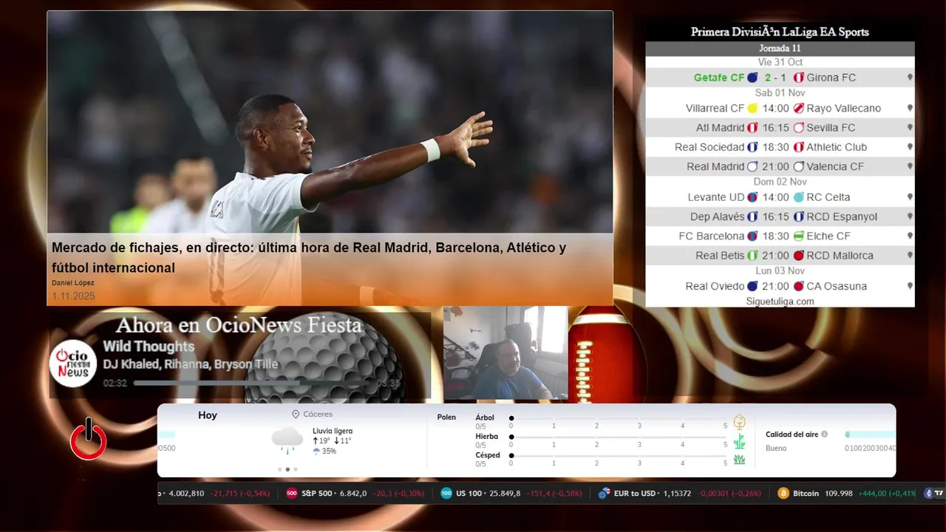The image size is (946, 532).
Task: Click the stadium pin on Real Oviedo–Osasuna row
Action: coord(910,286)
